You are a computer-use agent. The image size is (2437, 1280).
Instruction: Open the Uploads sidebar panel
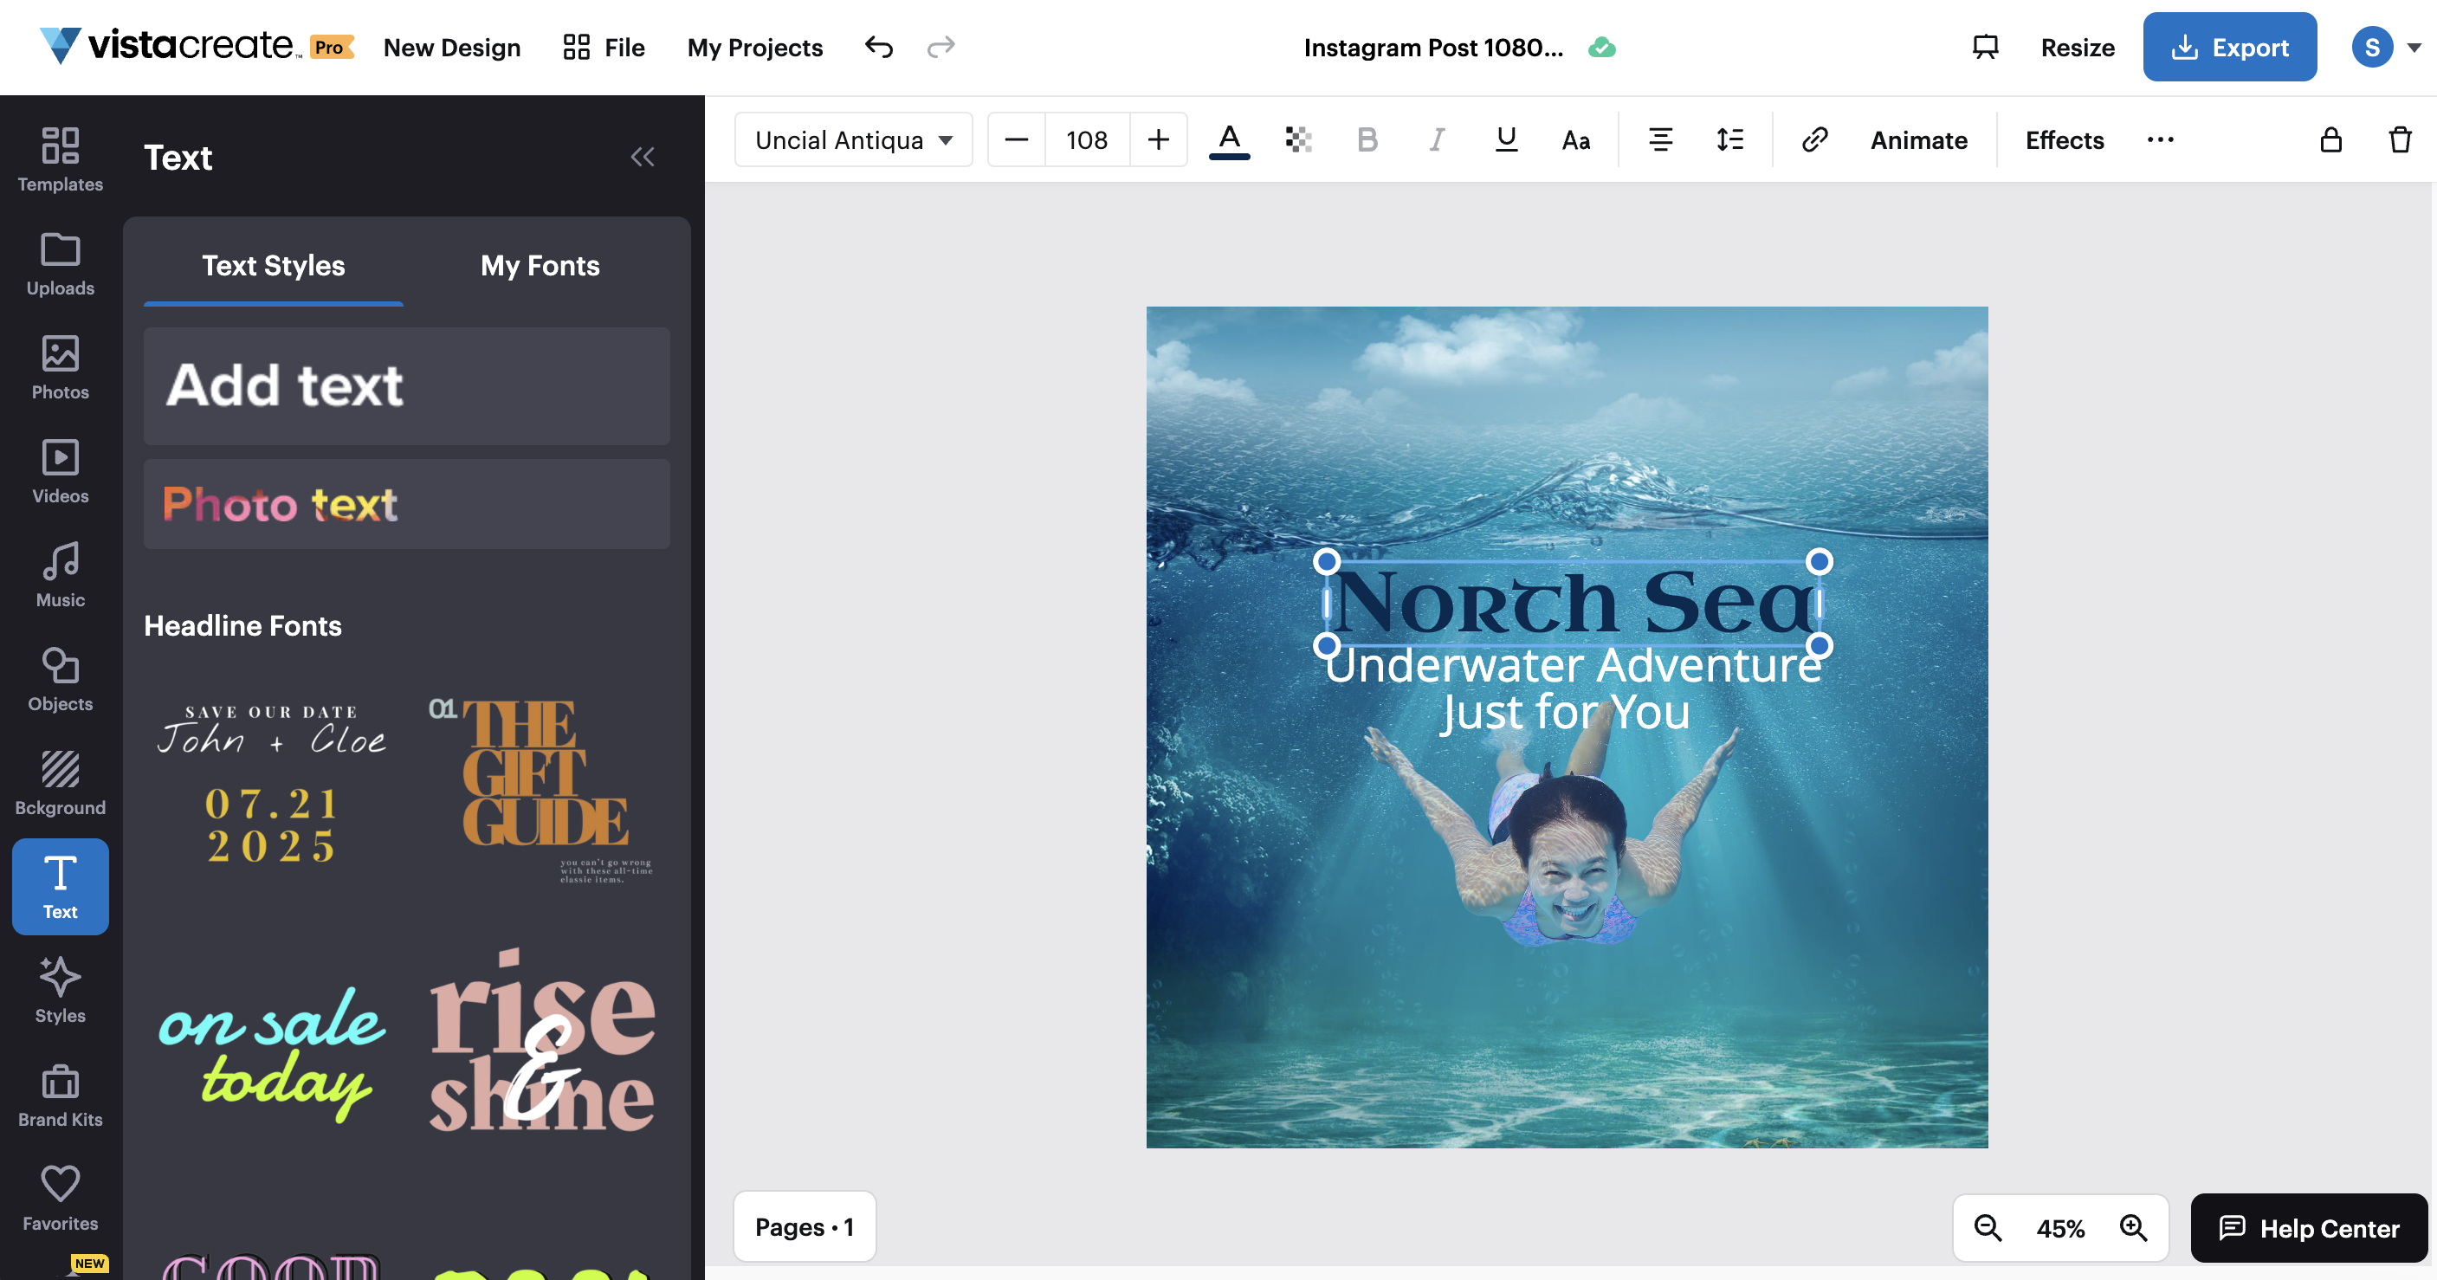(61, 263)
